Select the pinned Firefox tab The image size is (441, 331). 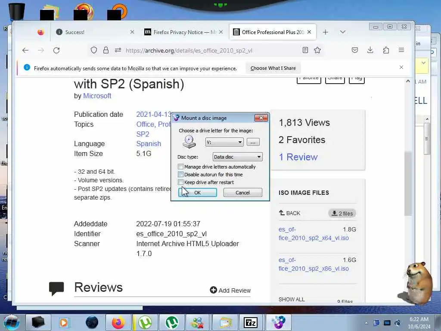point(41,32)
